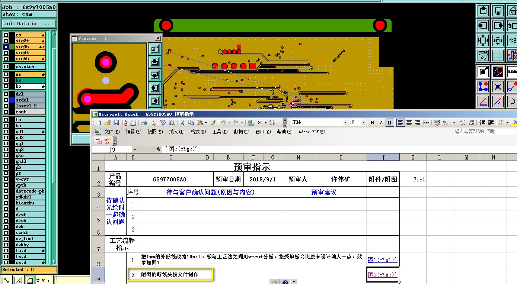
Task: Toggle checkbox for sig2t layer
Action: 6,41
